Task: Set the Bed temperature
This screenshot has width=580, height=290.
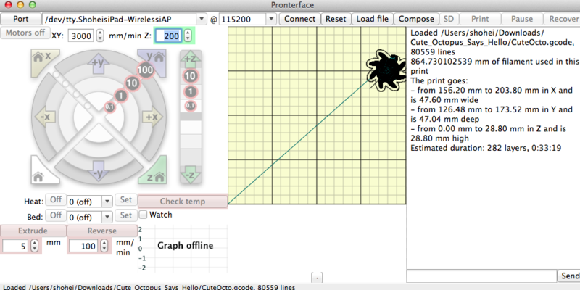Action: tap(125, 215)
